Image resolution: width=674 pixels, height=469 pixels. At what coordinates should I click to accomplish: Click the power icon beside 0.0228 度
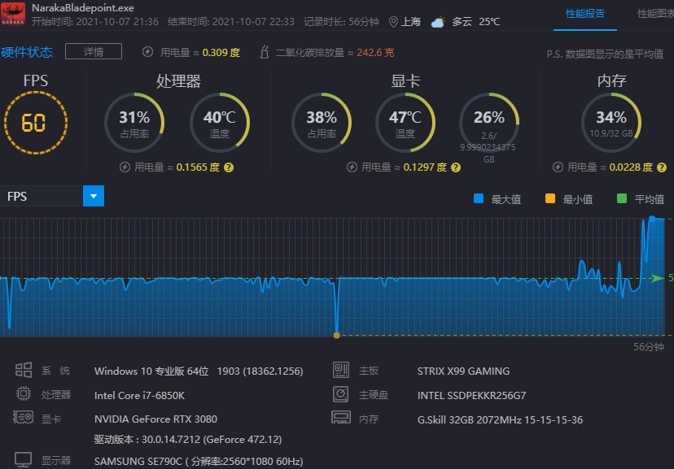(558, 167)
